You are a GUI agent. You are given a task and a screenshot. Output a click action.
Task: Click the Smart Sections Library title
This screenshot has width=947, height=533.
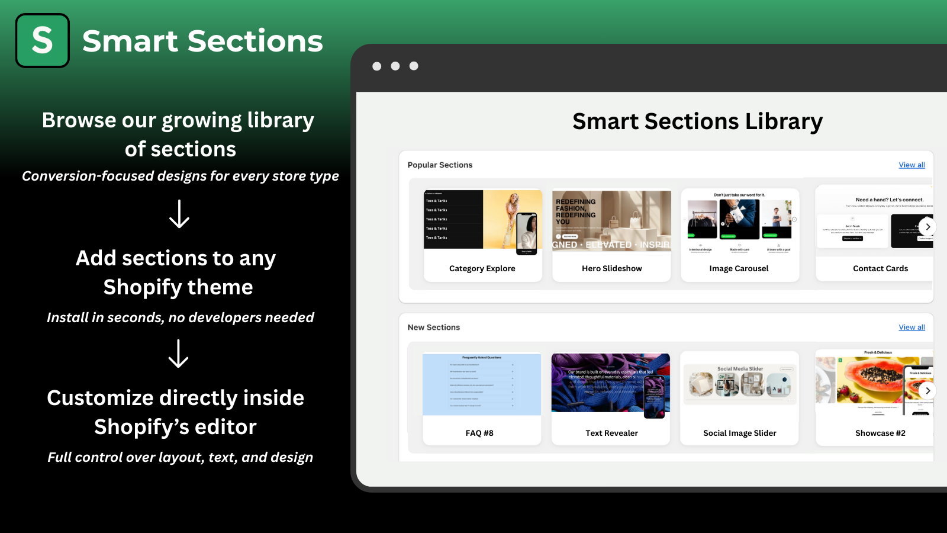tap(698, 121)
